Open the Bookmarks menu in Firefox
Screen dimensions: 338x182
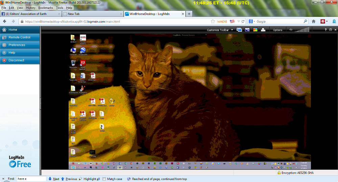pyautogui.click(x=46, y=8)
